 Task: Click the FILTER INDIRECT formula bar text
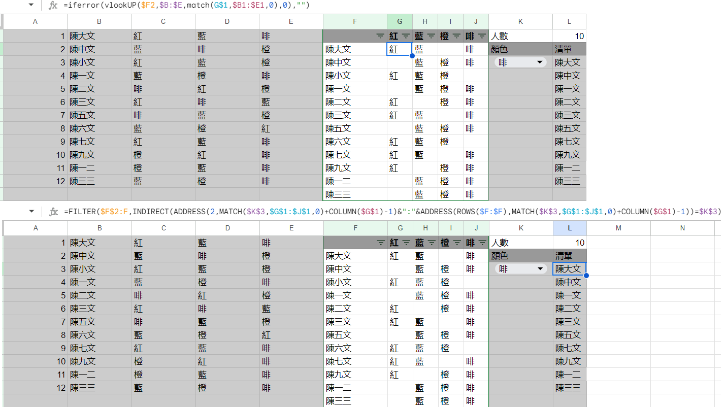(392, 212)
